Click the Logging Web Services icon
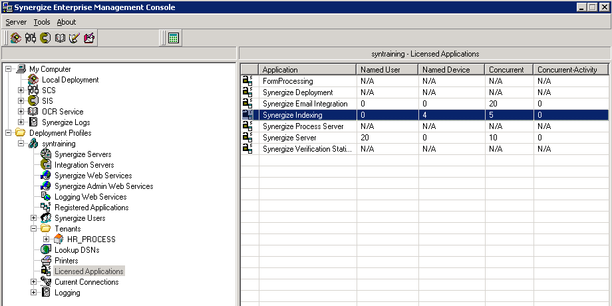This screenshot has width=612, height=306. 46,197
